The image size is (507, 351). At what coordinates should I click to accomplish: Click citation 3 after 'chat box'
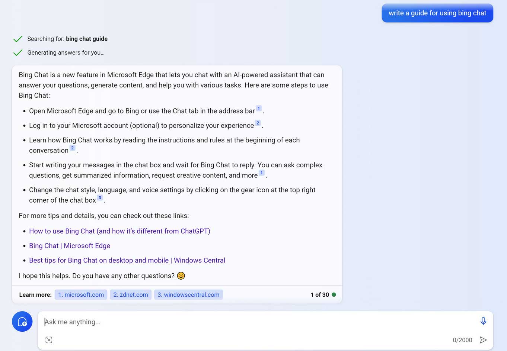tap(100, 198)
